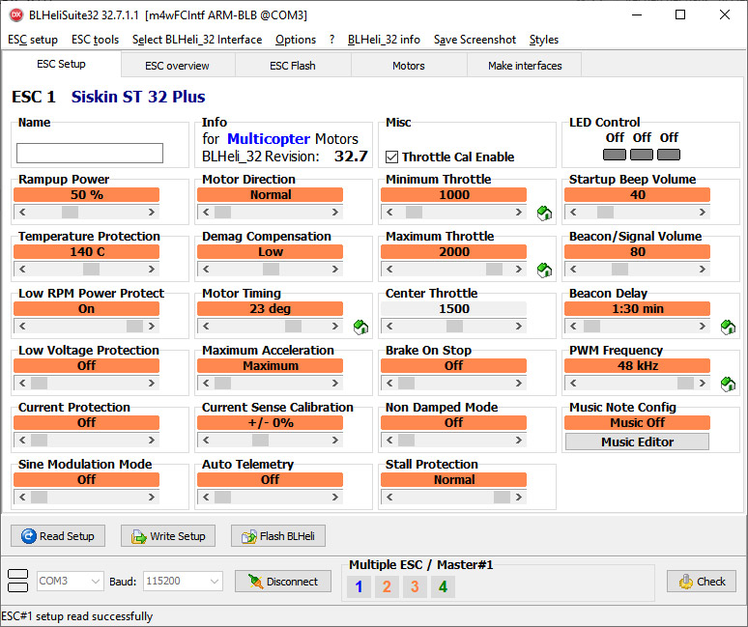The image size is (748, 627).
Task: Click the Rampup Power slider thumb
Action: [71, 213]
